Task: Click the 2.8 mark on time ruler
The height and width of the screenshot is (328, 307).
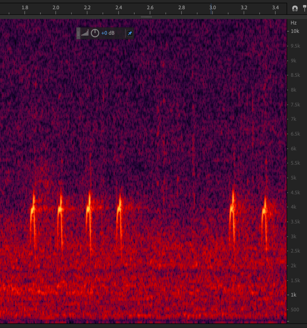Action: 182,8
